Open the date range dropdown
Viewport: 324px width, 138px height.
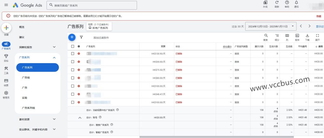pos(271,26)
